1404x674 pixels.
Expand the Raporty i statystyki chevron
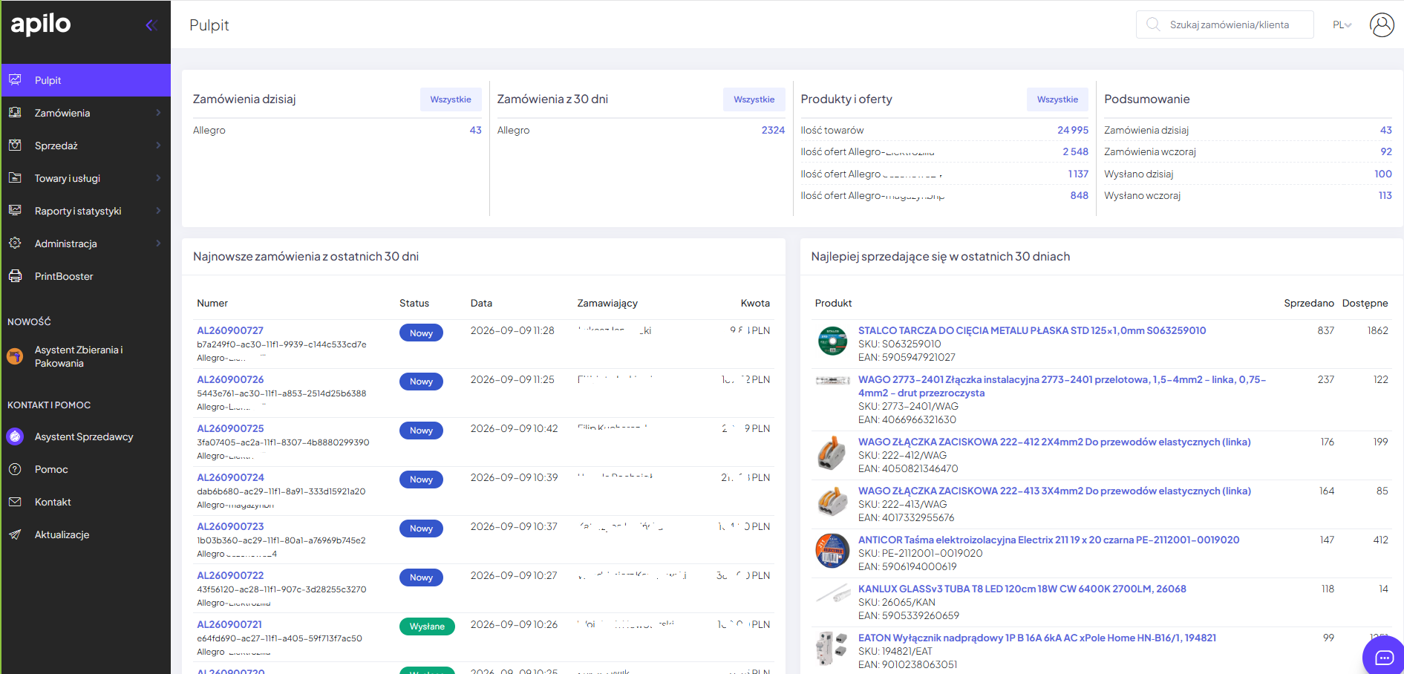click(x=158, y=211)
